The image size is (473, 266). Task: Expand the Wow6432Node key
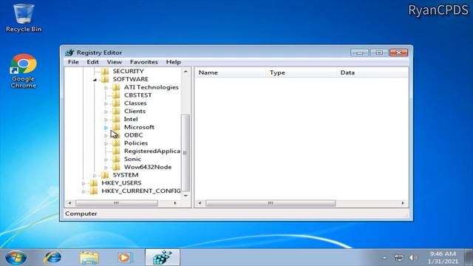click(x=106, y=168)
